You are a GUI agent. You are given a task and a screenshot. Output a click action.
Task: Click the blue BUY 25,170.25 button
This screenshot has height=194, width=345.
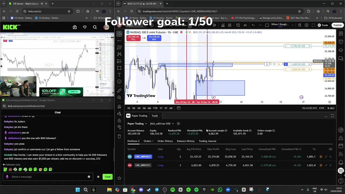pyautogui.click(x=154, y=38)
